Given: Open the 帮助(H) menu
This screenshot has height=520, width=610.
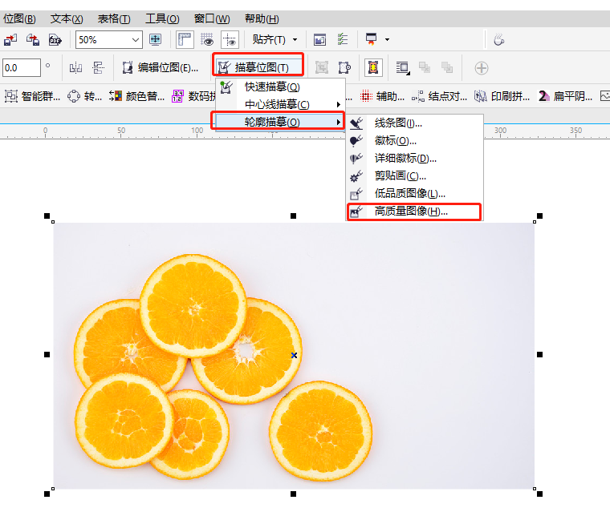Looking at the screenshot, I should tap(262, 18).
